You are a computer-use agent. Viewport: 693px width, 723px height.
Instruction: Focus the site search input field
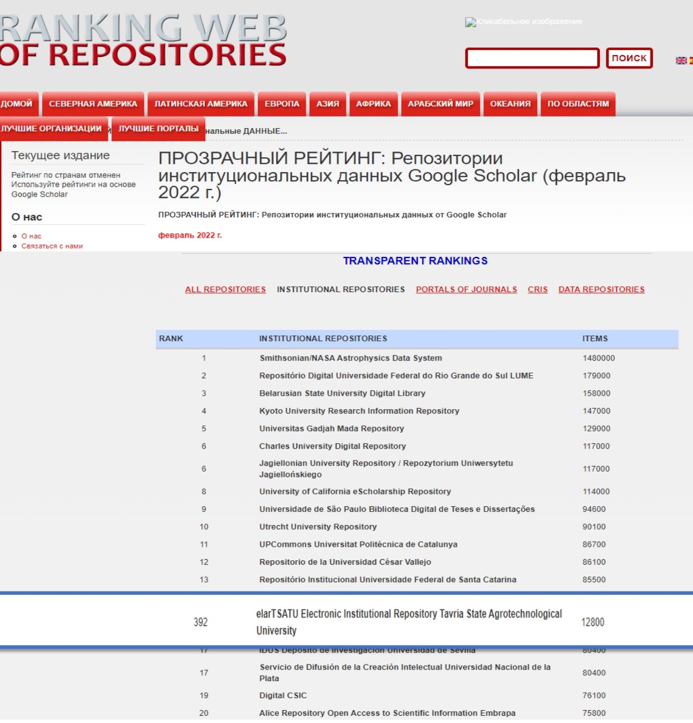(x=532, y=58)
